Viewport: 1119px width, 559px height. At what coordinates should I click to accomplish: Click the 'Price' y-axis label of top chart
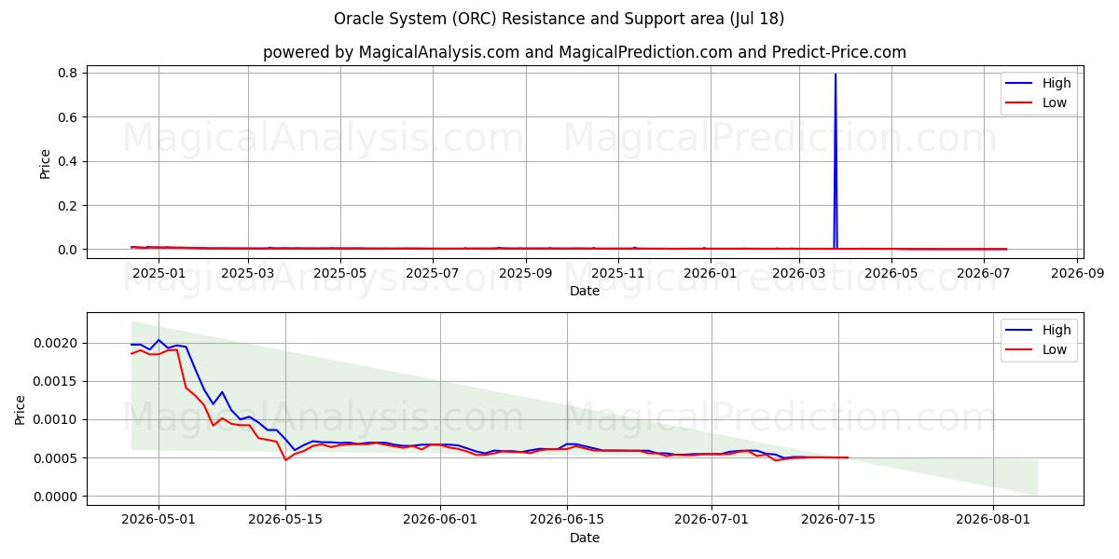[x=46, y=161]
